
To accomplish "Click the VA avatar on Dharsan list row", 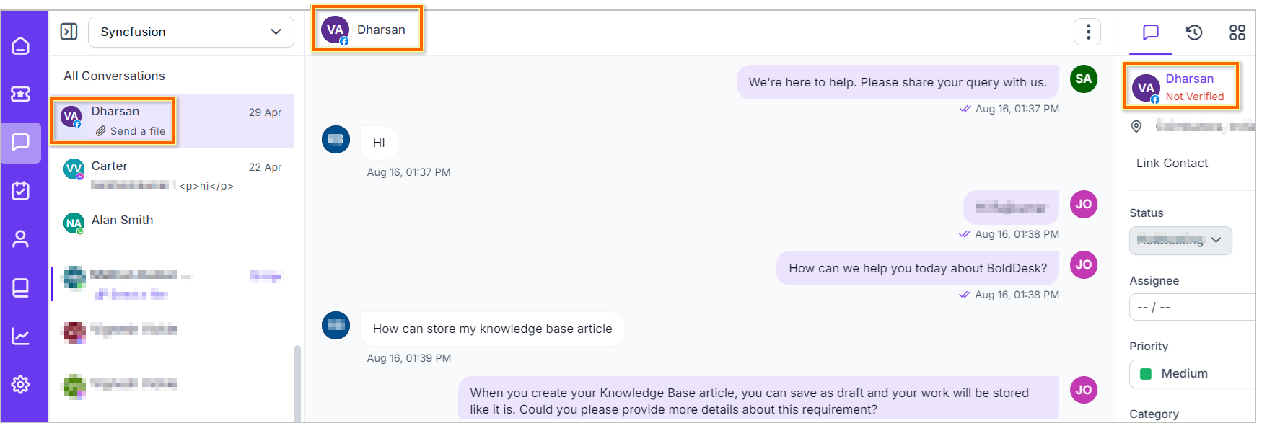I will coord(71,116).
